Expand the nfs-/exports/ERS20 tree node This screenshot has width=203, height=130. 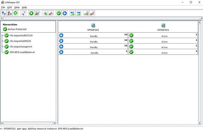pyautogui.click(x=2, y=41)
